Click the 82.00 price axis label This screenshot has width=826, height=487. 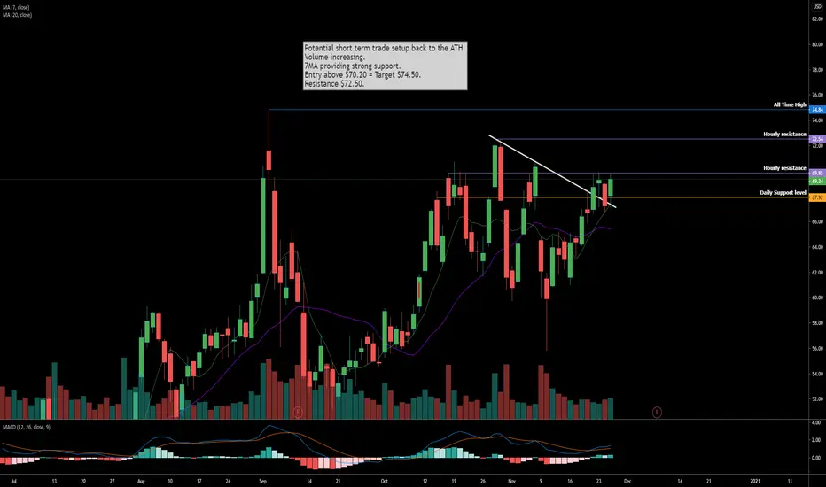817,19
